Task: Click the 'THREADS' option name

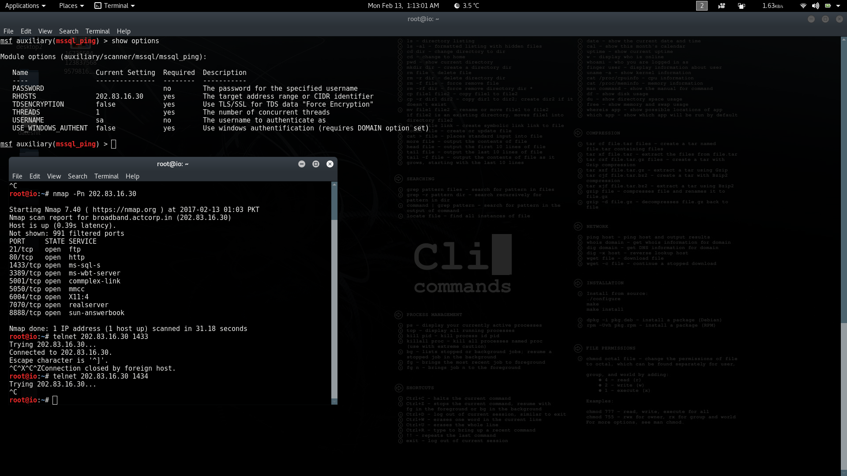Action: [26, 112]
